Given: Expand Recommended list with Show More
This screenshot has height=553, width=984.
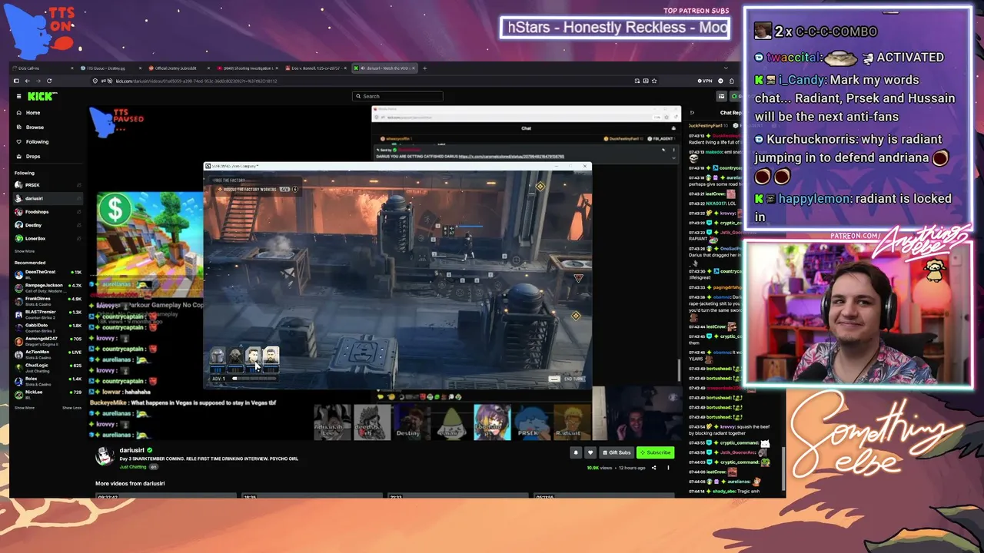Looking at the screenshot, I should coord(24,408).
